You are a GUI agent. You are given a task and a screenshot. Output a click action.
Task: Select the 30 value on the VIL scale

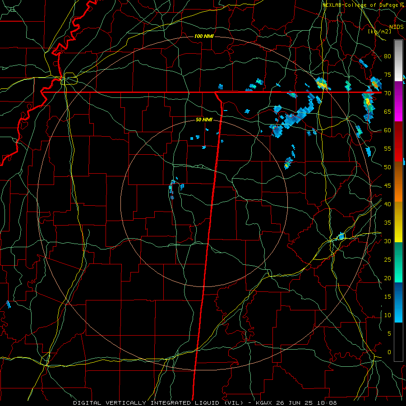(x=388, y=241)
